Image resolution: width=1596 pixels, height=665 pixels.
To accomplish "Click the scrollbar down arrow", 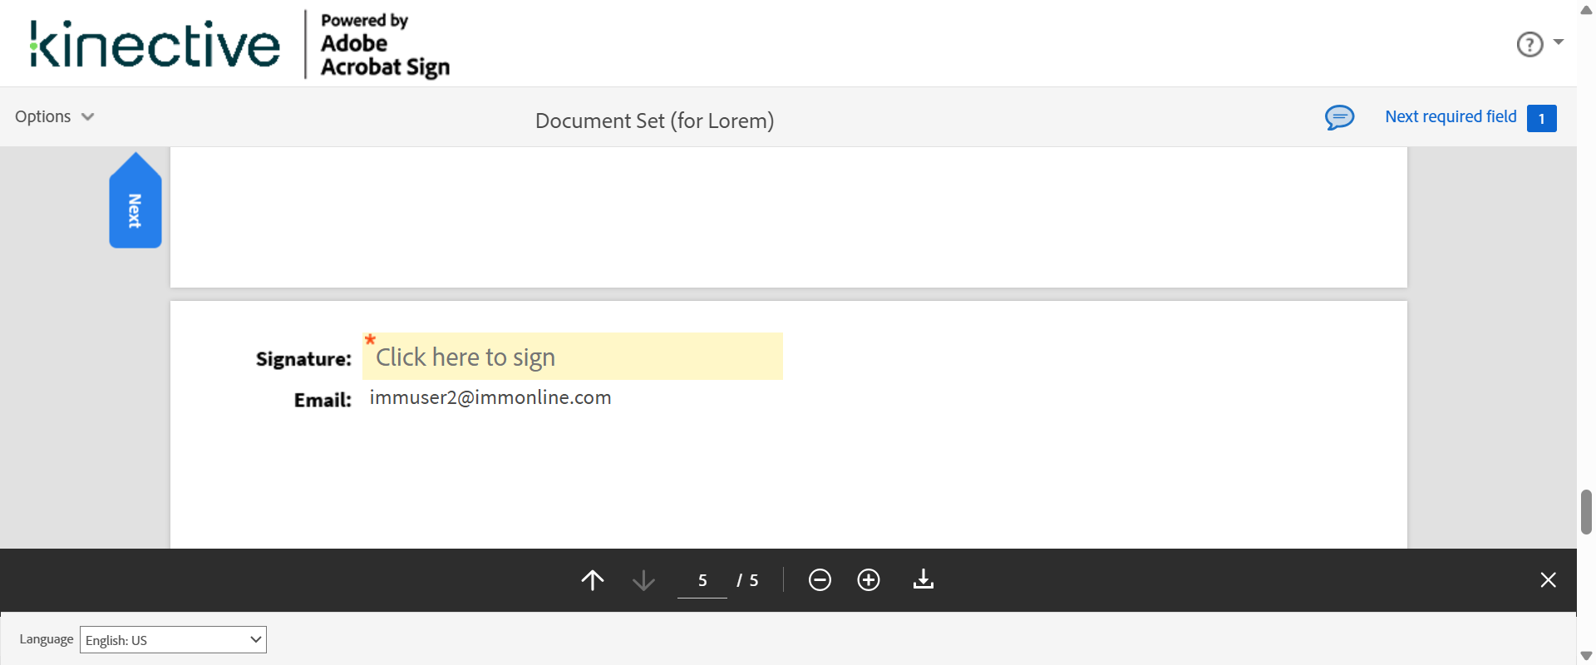I will [x=1586, y=656].
